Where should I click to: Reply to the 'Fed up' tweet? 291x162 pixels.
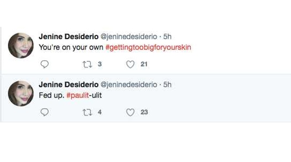point(45,112)
